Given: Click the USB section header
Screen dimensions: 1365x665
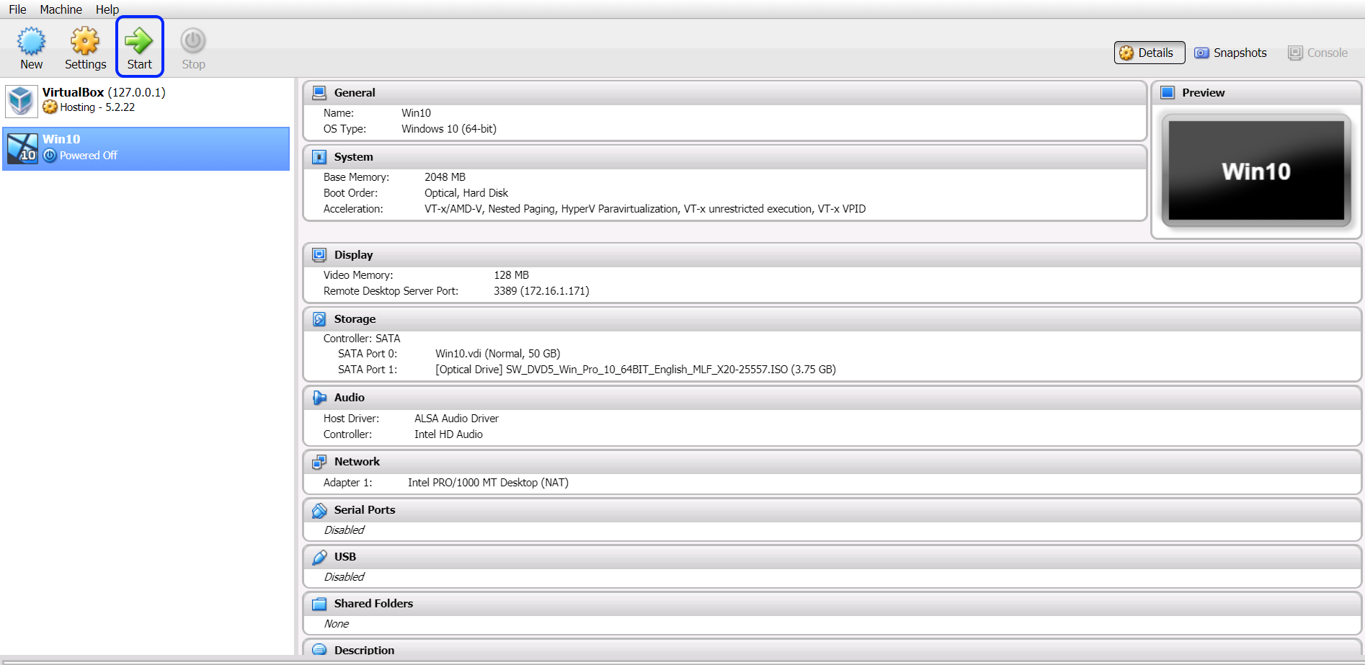Looking at the screenshot, I should tap(832, 557).
